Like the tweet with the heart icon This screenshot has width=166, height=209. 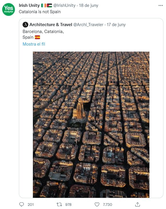[97, 204]
